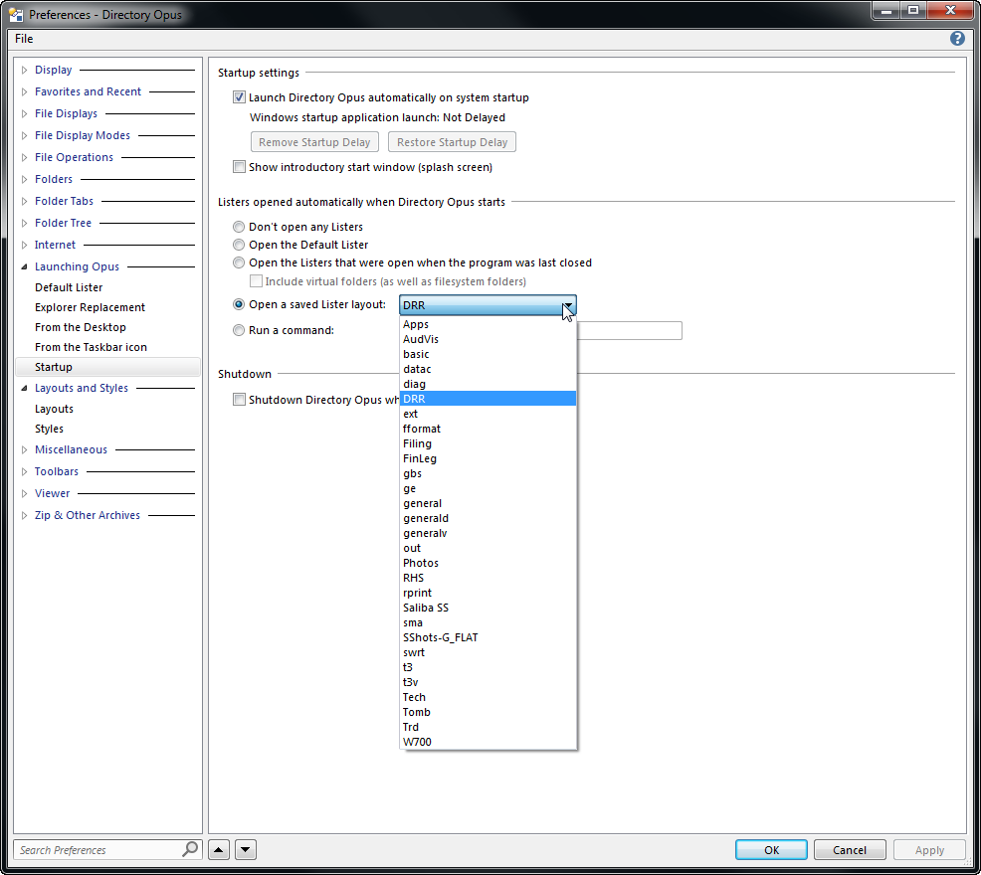Expand the Folders category

click(25, 180)
